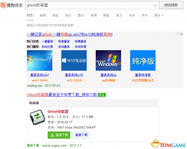Screen dimensions: 187x149
Task: Open the 学术 tab
Action: point(145,15)
